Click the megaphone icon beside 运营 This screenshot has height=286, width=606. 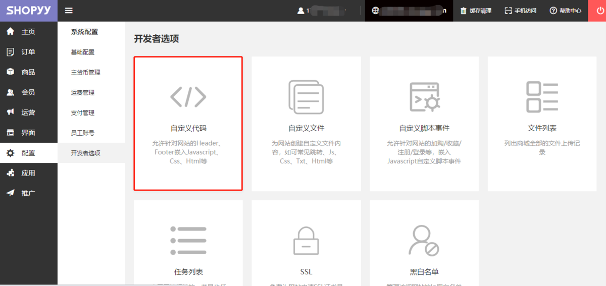point(10,112)
